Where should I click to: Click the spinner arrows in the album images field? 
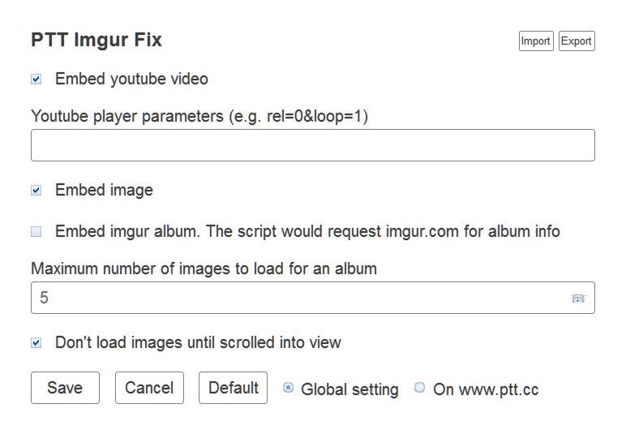pos(578,299)
